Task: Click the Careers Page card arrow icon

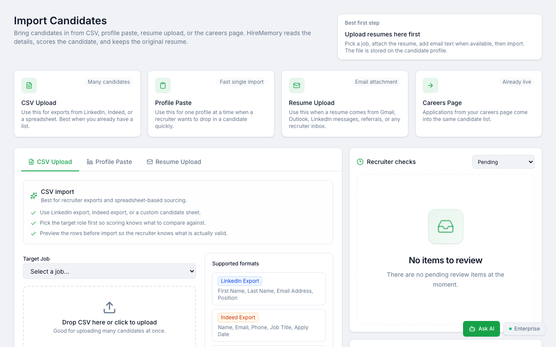Action: point(430,85)
